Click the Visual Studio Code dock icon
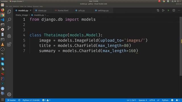182x102 pixels. click(3, 20)
